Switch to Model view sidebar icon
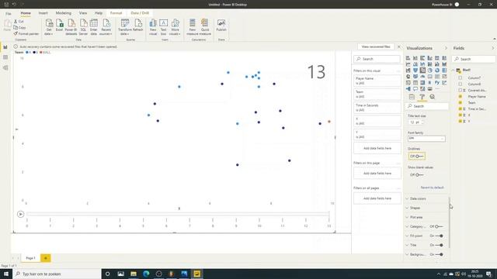 [x=5, y=67]
